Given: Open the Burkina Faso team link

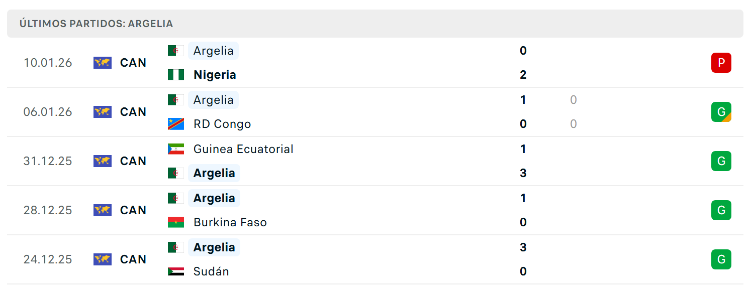Looking at the screenshot, I should (x=230, y=222).
